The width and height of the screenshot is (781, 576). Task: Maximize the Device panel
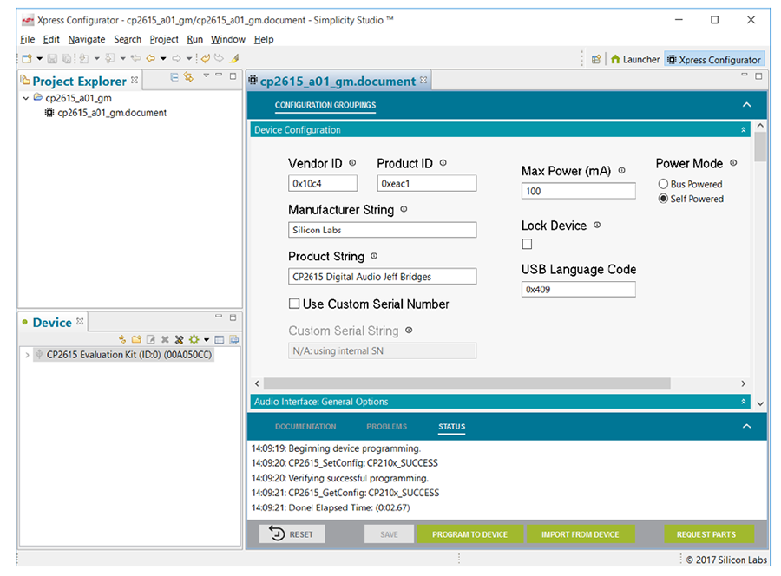click(x=233, y=317)
